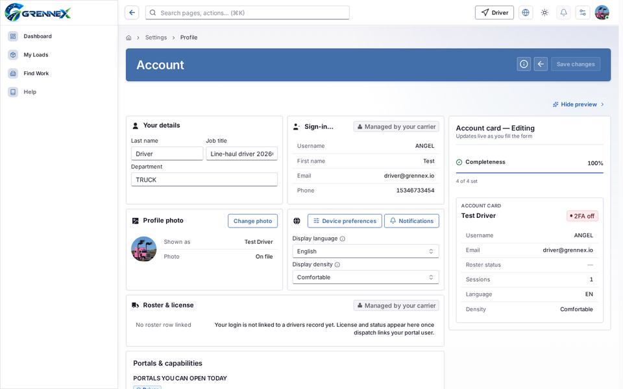Click the Last name field
623x389 pixels.
coord(167,154)
